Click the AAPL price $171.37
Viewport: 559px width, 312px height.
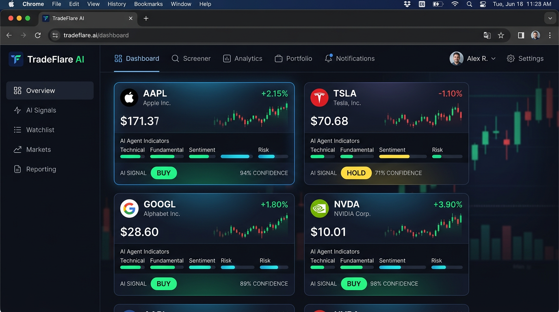[x=139, y=121]
